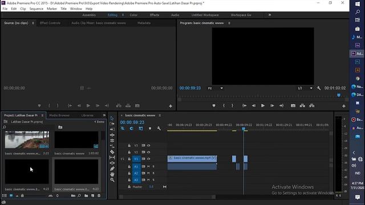Image resolution: width=365 pixels, height=205 pixels.
Task: Click Lift button in Program monitor
Action: coord(302,105)
